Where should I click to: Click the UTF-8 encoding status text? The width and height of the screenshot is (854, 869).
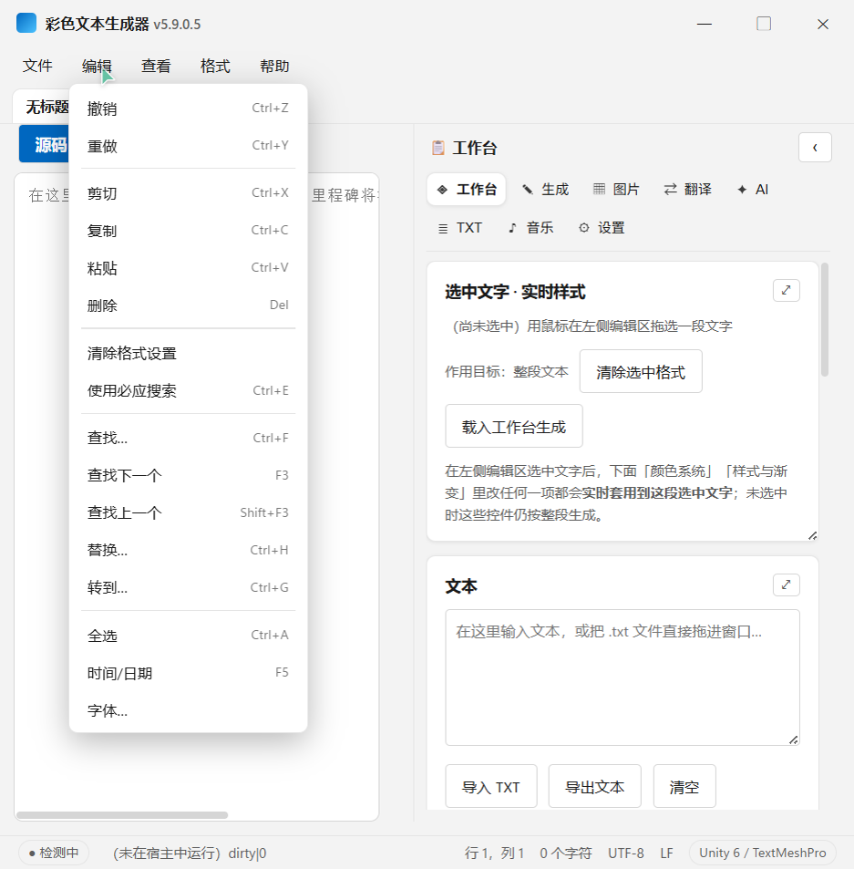click(626, 853)
